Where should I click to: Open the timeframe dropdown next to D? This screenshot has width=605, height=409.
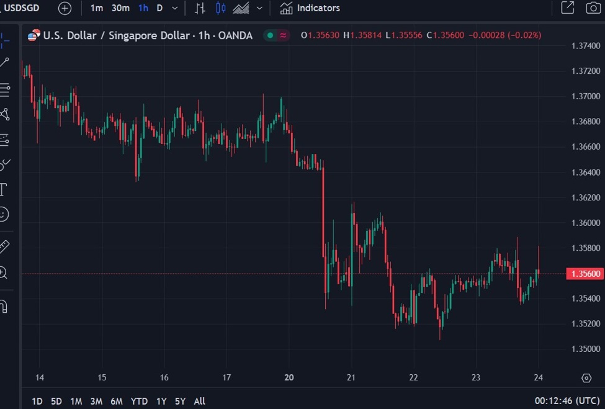174,8
